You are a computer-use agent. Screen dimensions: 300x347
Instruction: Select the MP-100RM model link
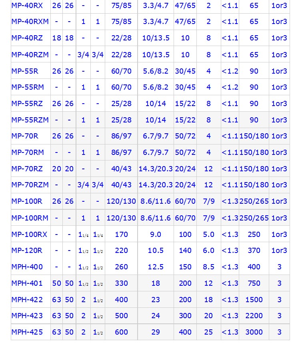[x=30, y=218]
